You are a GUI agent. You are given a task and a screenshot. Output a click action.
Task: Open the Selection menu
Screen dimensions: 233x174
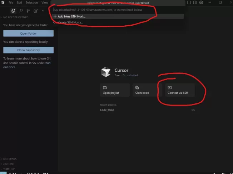tap(31, 2)
